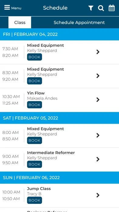The image size is (119, 212).
Task: Open Saturday 8:00 AM Mixed Equipment arrow
Action: coord(98,135)
